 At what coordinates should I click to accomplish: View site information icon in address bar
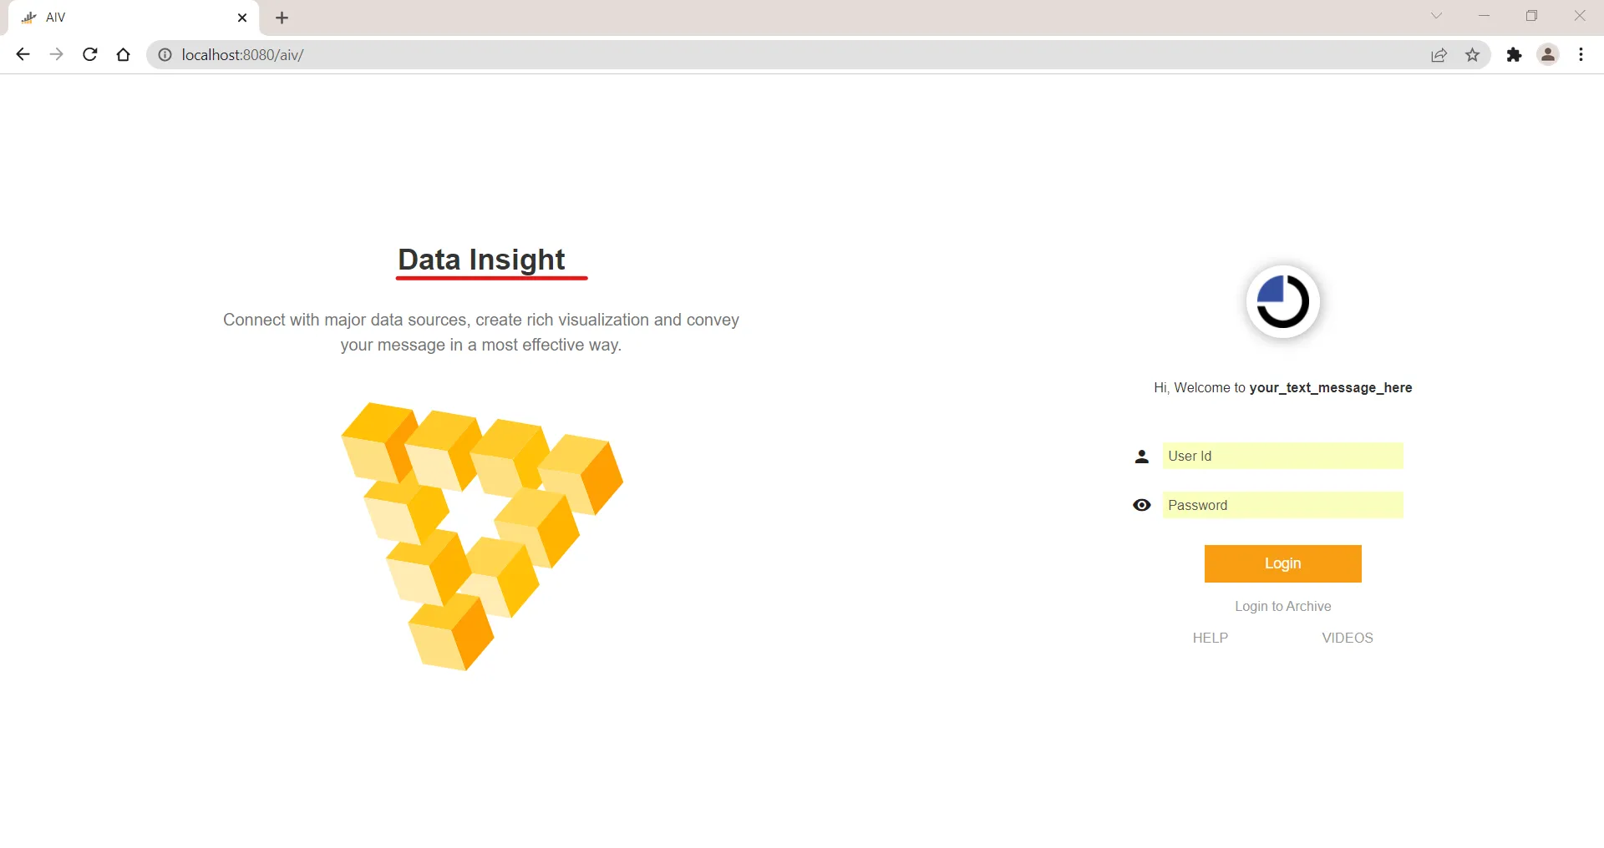[165, 55]
